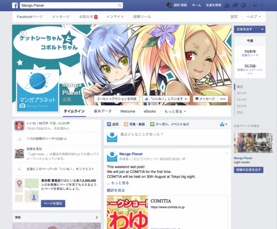Click the 投稿のリーチ stat link

pos(250,55)
